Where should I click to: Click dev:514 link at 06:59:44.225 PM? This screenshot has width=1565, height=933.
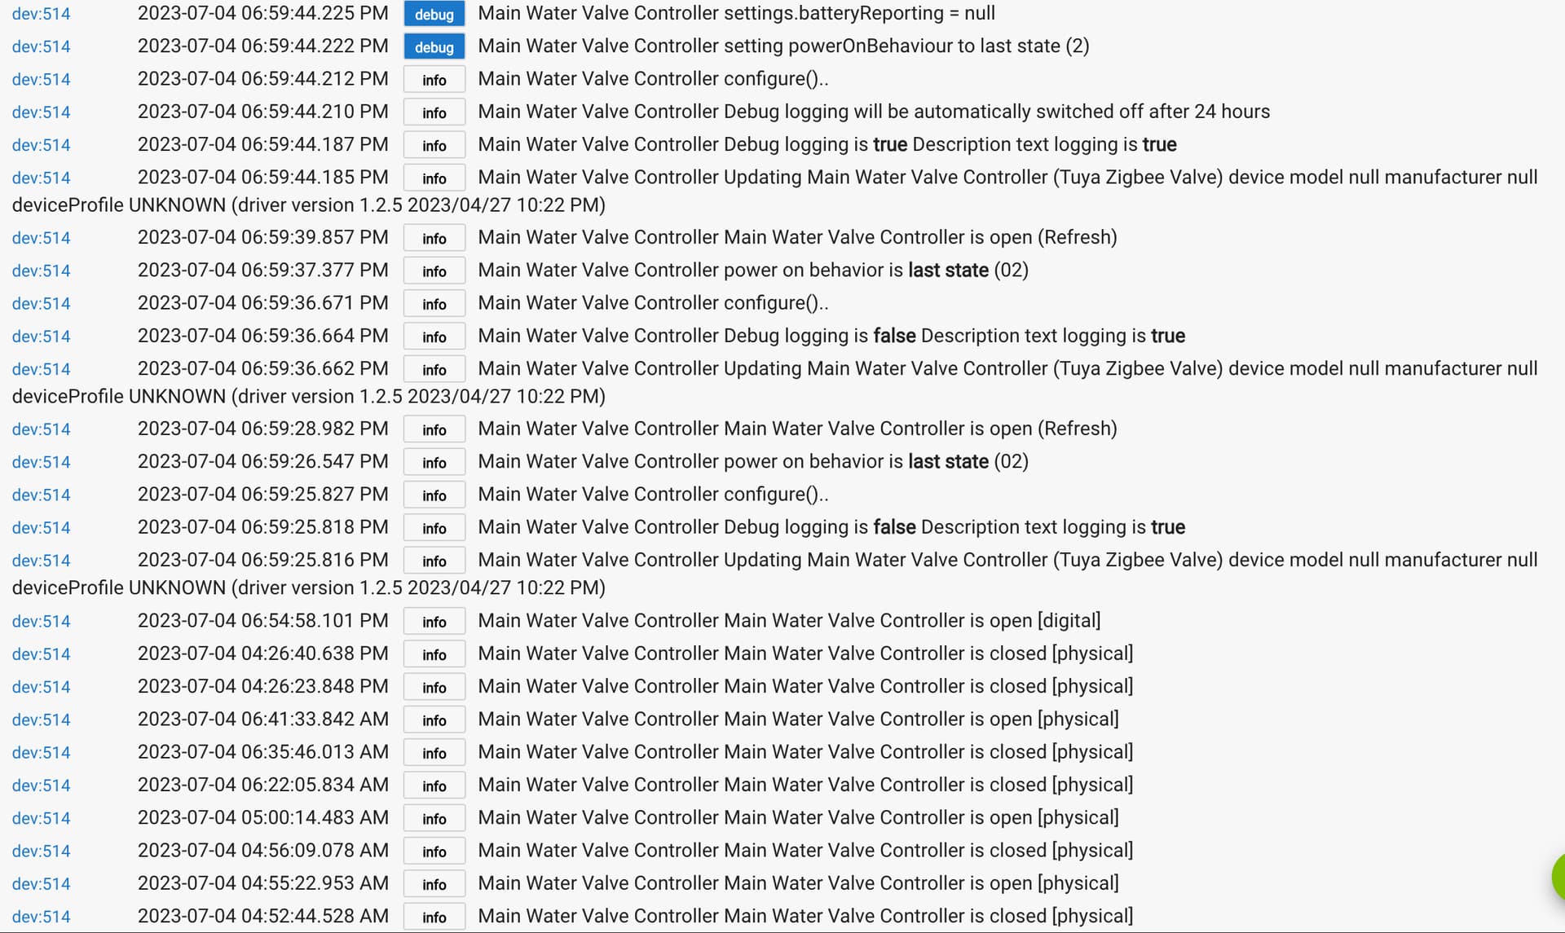pos(41,14)
